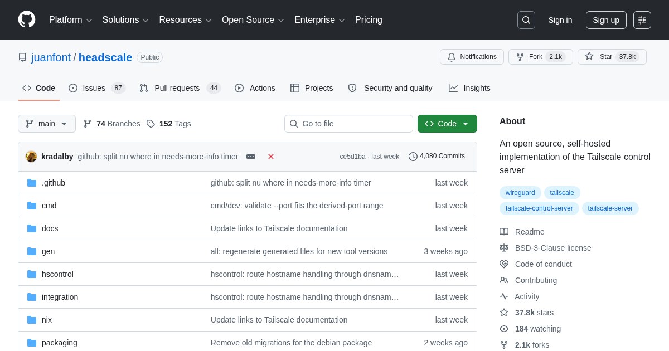Select the tailscale-control-server topic tag
Viewport: 669px width, 351px height.
click(x=539, y=208)
